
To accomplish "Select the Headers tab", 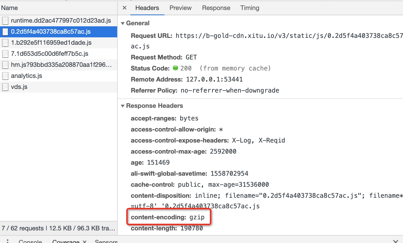I will (x=147, y=8).
